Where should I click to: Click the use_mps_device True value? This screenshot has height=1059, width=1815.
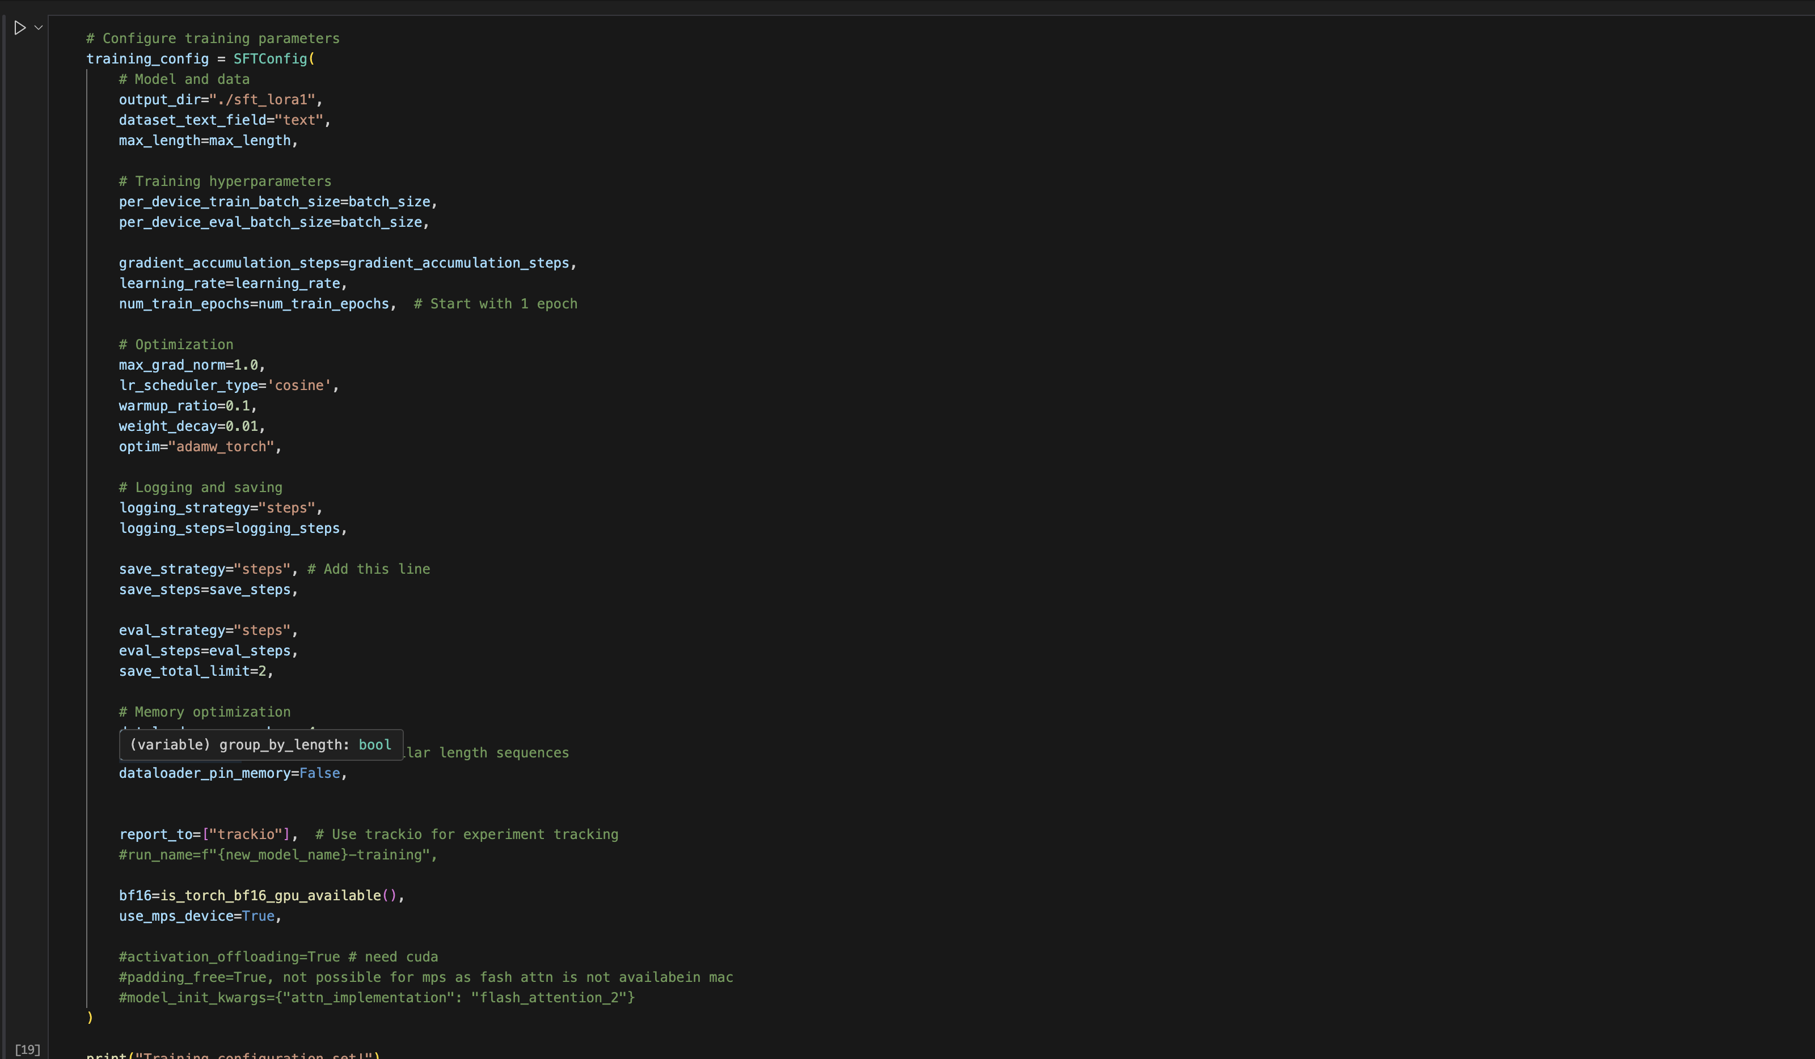tap(258, 916)
